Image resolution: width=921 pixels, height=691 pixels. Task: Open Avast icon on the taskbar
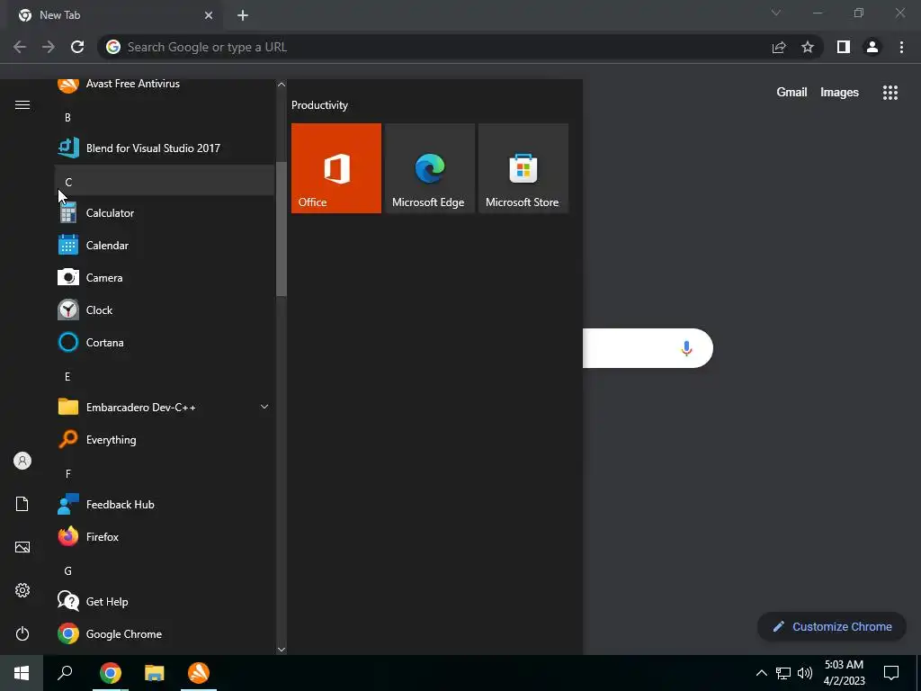point(199,673)
